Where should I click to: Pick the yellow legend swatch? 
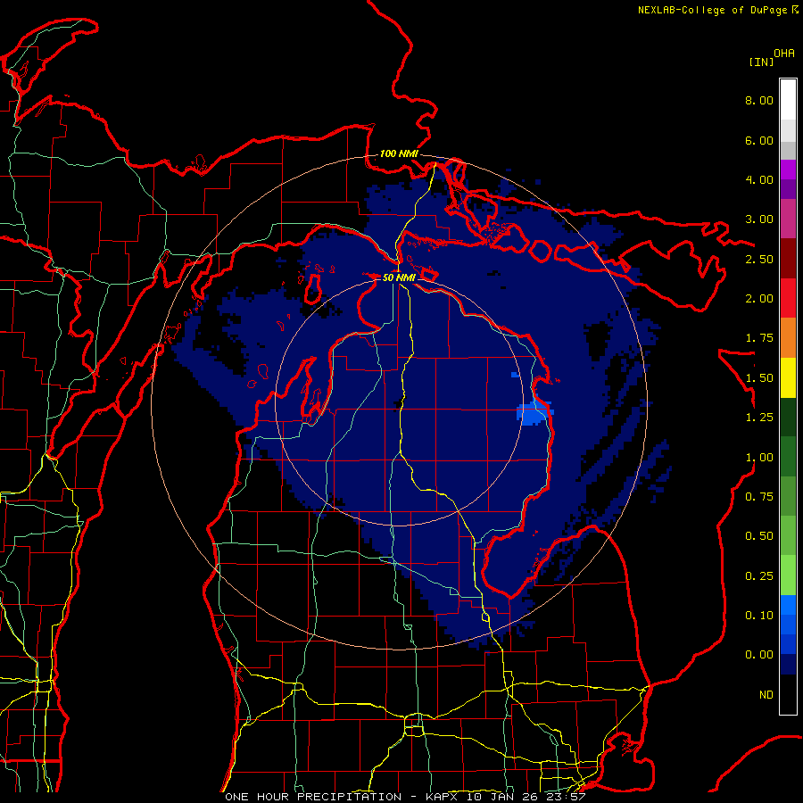coord(788,377)
